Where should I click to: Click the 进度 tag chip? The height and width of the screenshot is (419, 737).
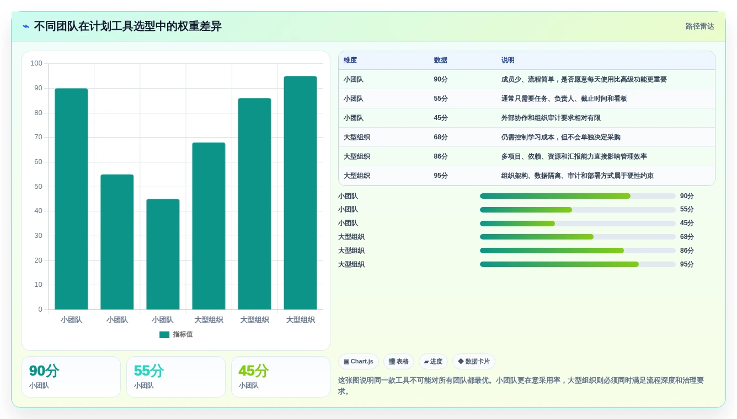point(433,362)
